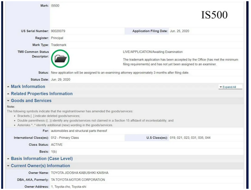Click owner address 1, Toyota-cho, Toyota-shi
The height and width of the screenshot is (190, 251).
click(68, 187)
